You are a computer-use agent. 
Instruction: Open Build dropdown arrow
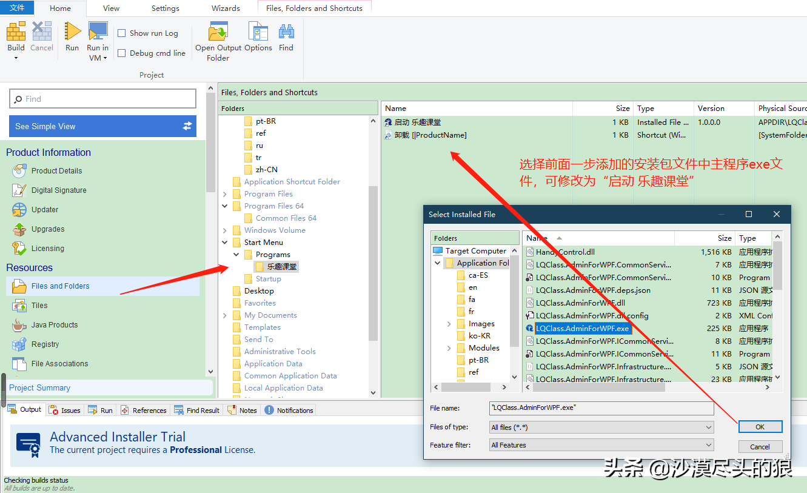point(16,58)
